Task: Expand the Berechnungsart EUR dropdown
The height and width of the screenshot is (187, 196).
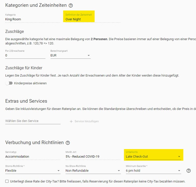Action: (71, 55)
